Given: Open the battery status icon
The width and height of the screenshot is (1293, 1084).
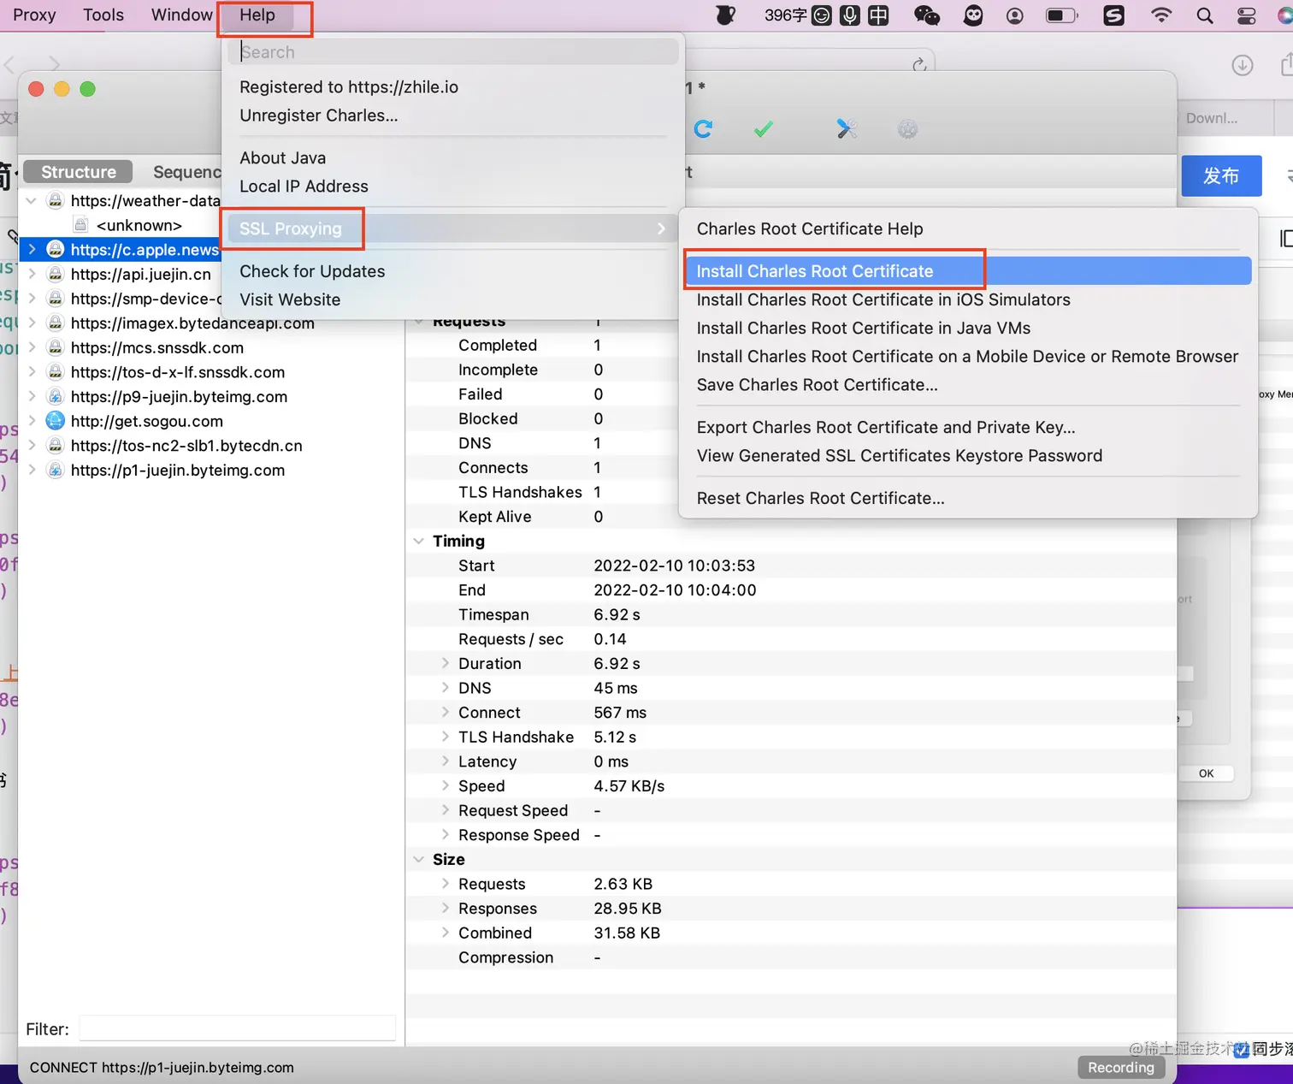Looking at the screenshot, I should [x=1062, y=15].
